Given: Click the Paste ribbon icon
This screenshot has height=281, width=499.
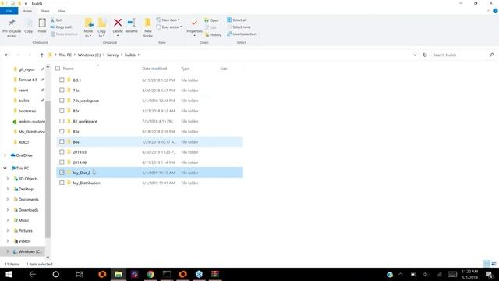Looking at the screenshot, I should tap(42, 23).
